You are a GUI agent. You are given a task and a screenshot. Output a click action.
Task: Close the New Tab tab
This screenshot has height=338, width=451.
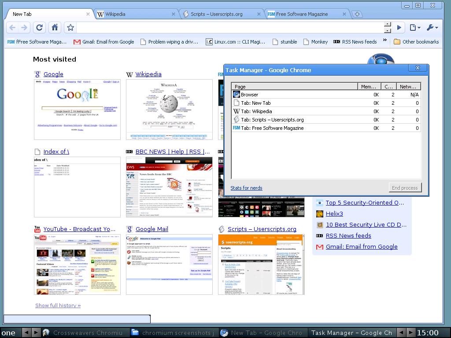[88, 14]
